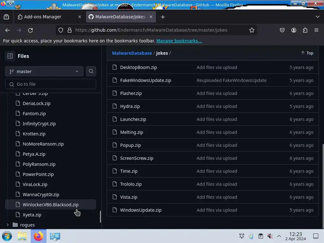The width and height of the screenshot is (324, 243).
Task: Open a new tab with the plus icon
Action: pos(163,17)
